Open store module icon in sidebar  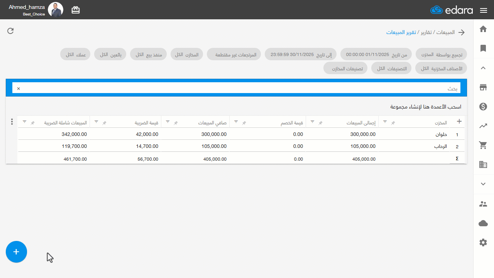tap(483, 87)
